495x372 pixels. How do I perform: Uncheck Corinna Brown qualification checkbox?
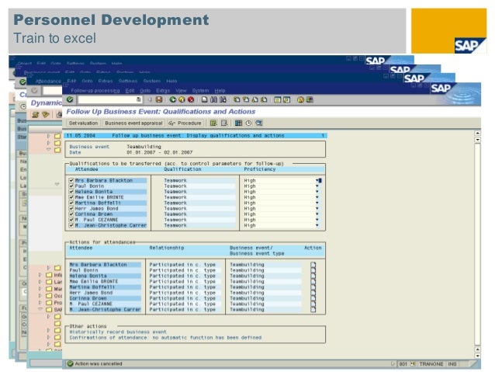71,214
